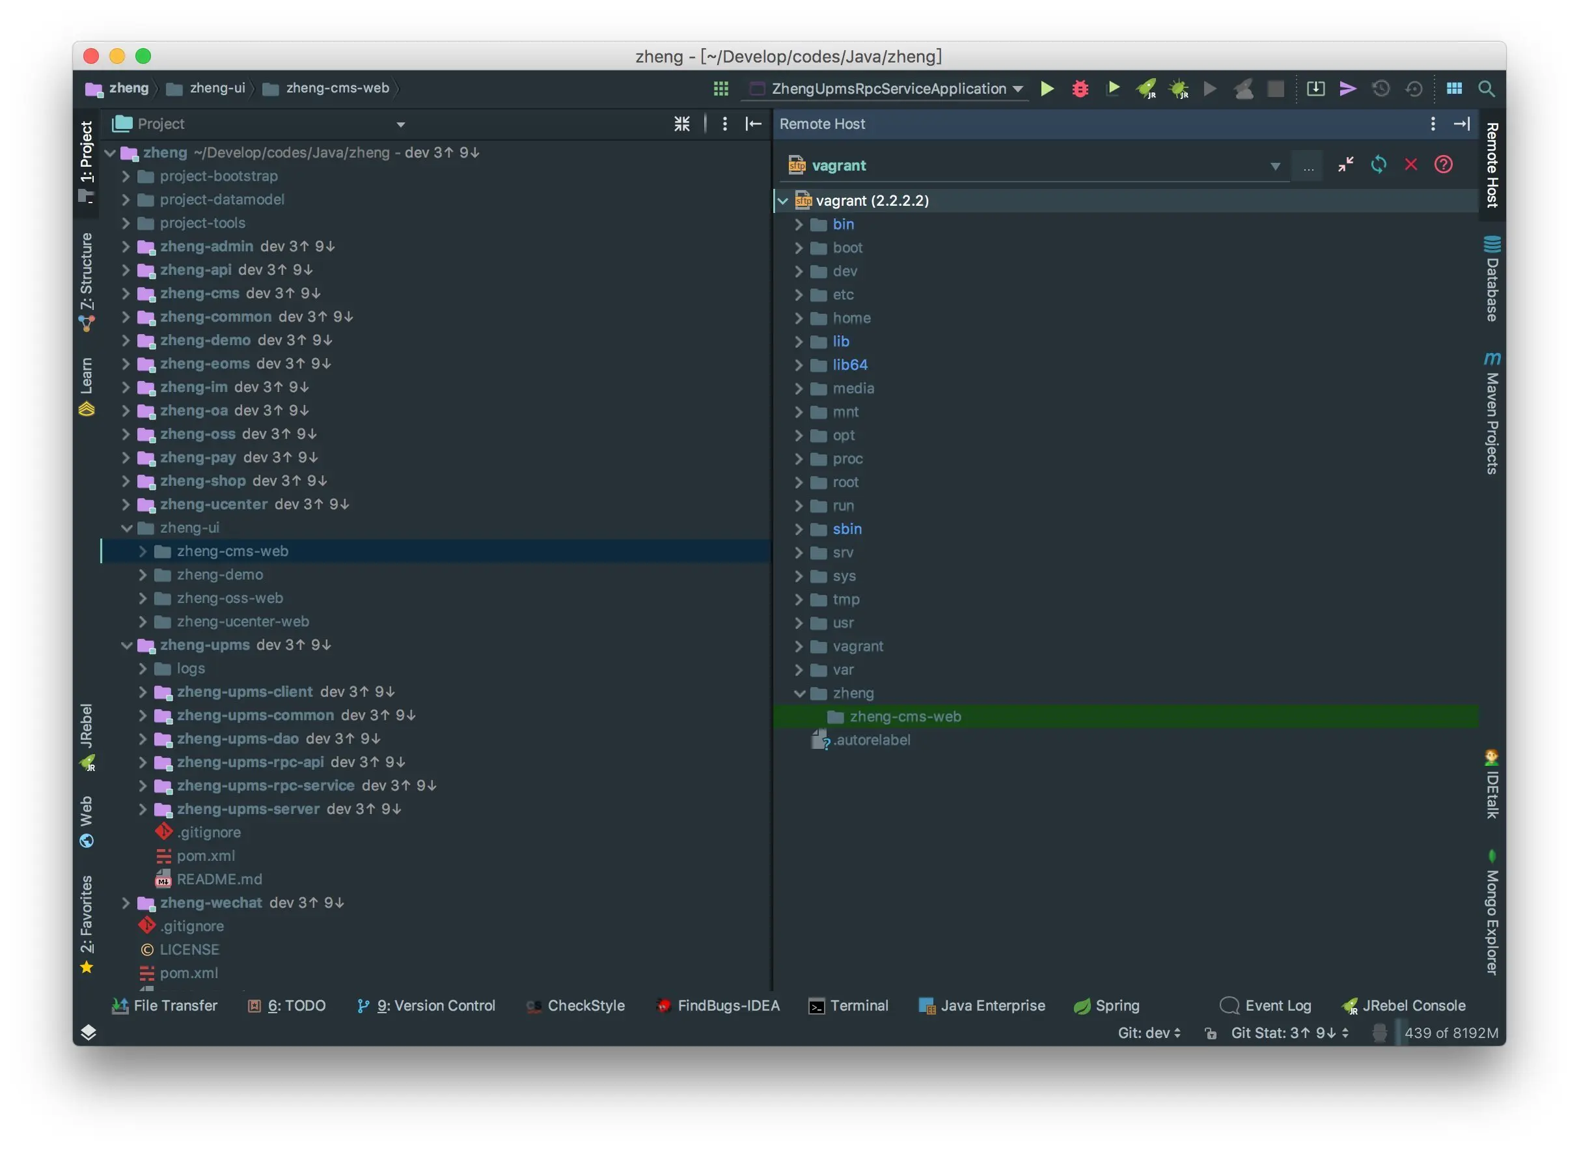Click the green Run button in toolbar

pyautogui.click(x=1047, y=89)
